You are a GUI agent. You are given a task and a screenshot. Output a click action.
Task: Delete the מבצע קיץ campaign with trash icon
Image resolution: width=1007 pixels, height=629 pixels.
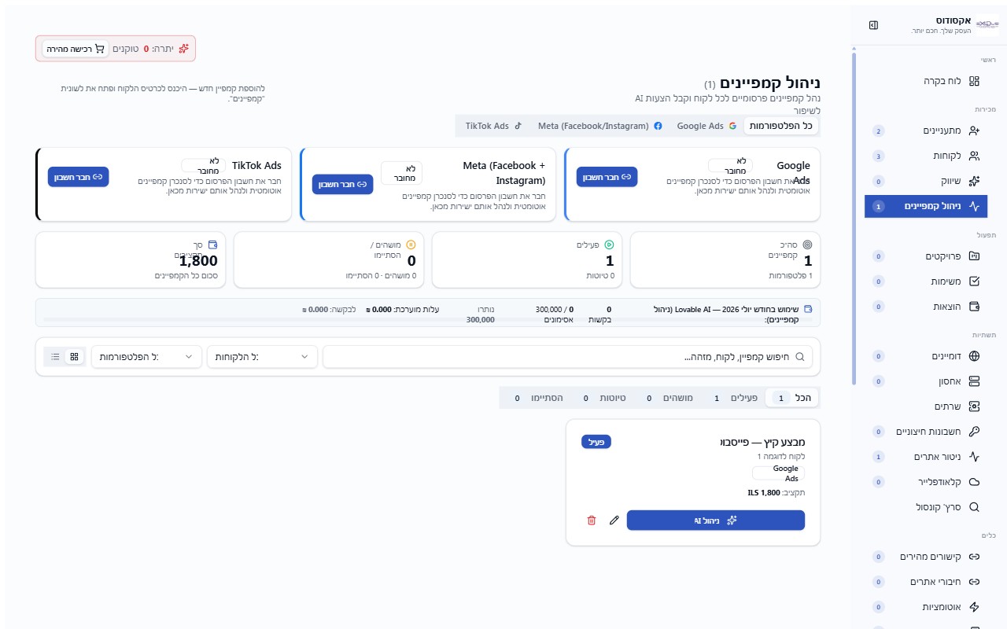click(x=592, y=520)
